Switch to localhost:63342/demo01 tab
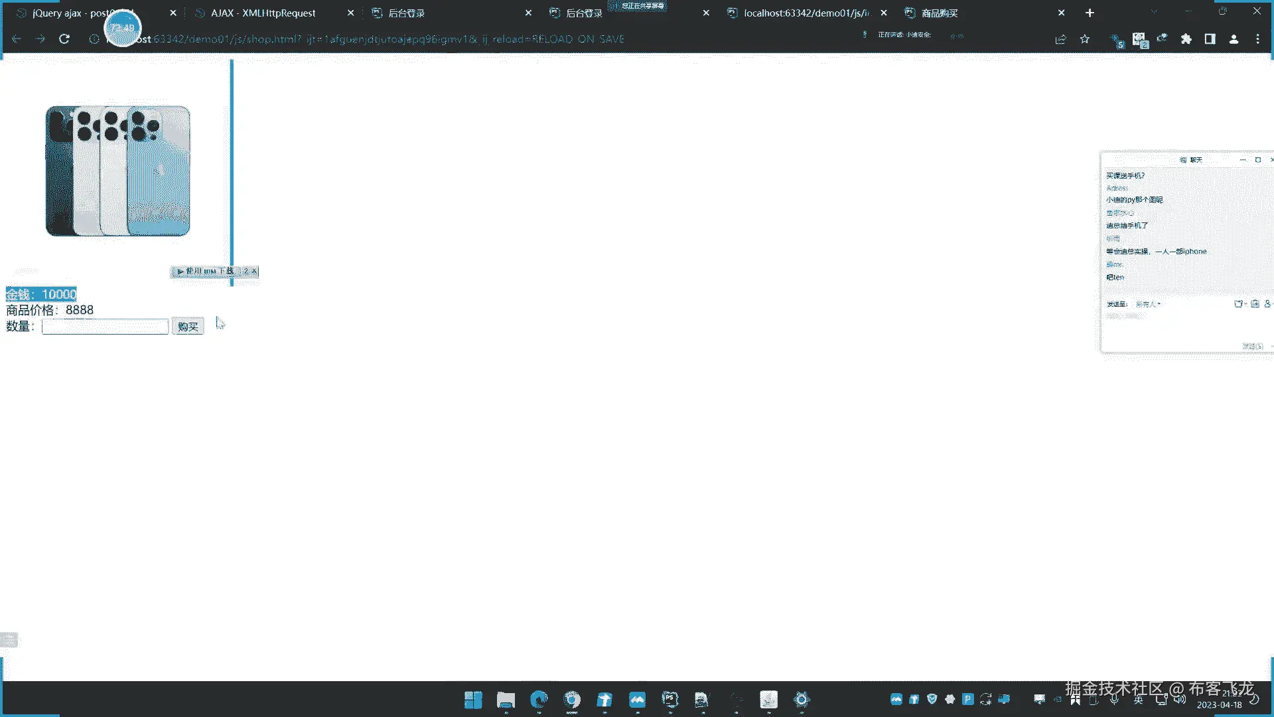The height and width of the screenshot is (717, 1274). click(806, 13)
